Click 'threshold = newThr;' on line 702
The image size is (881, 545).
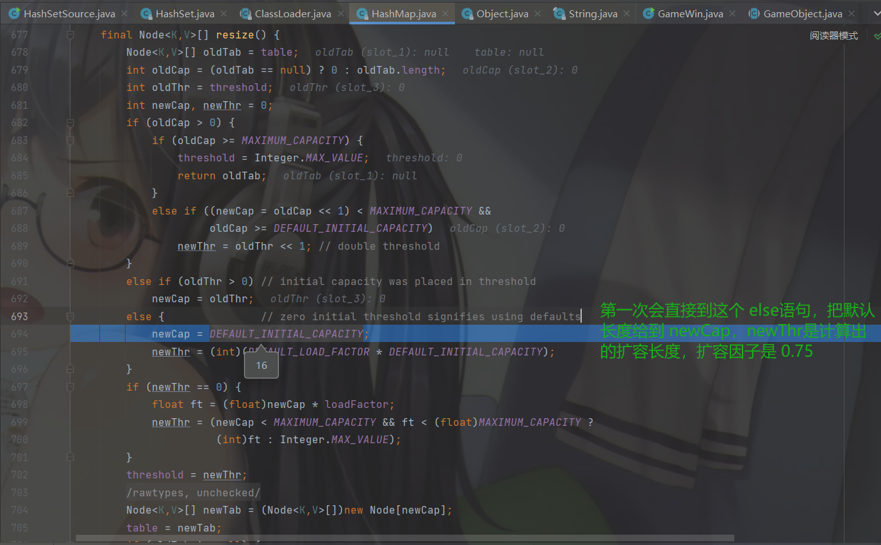[x=186, y=475]
